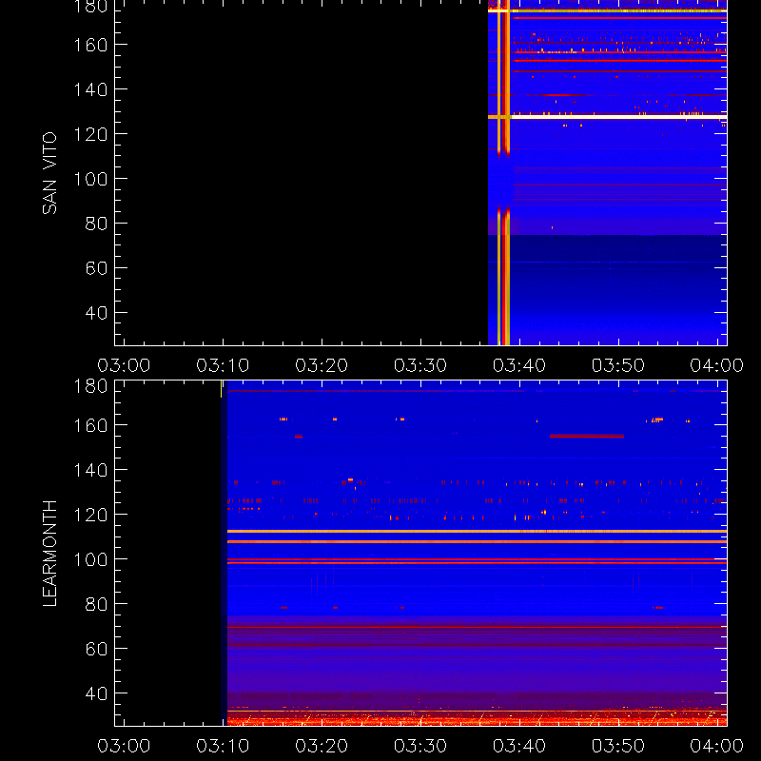Click 04:00 time label under San Vito plot
This screenshot has width=761, height=761.
717,365
